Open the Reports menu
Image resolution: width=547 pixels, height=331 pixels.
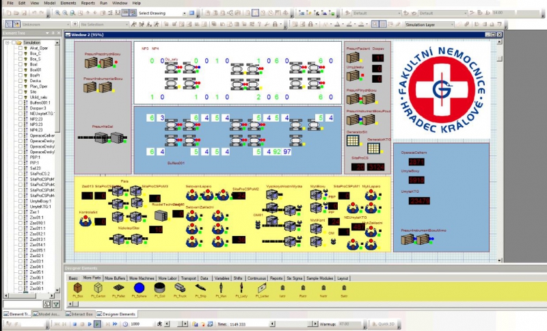click(x=88, y=3)
